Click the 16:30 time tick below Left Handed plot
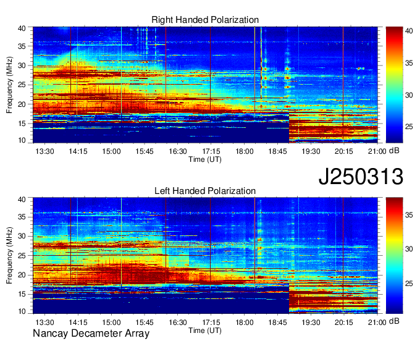Viewport: 420px width, 341px height. coord(178,322)
